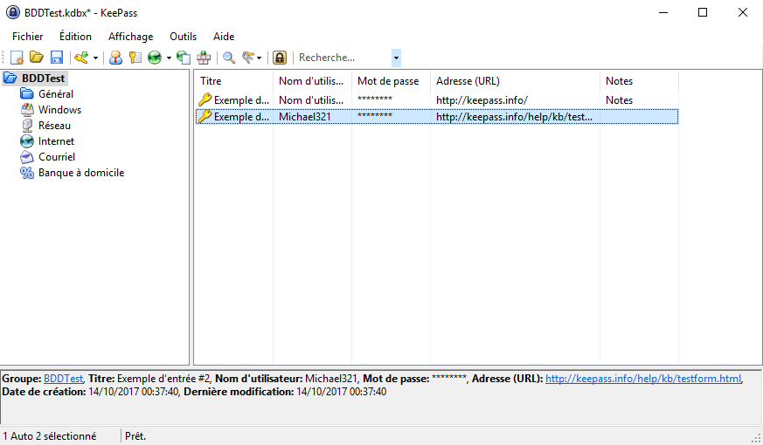Click the Windows group icon

pos(27,109)
